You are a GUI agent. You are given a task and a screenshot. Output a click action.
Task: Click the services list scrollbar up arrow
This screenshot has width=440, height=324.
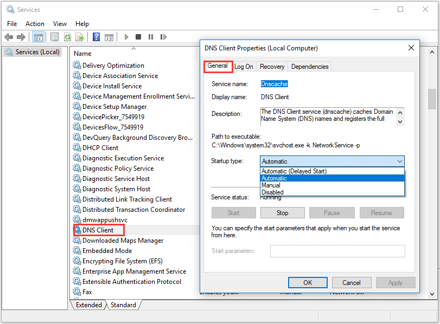click(x=432, y=52)
